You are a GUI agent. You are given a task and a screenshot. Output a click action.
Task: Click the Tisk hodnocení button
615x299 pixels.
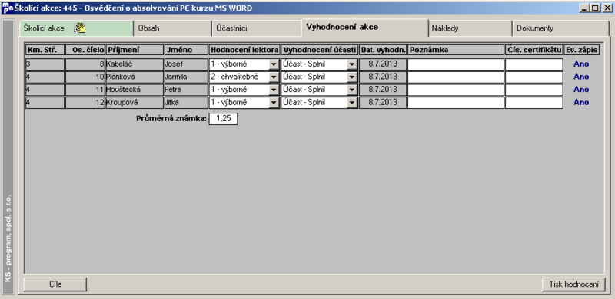573,284
